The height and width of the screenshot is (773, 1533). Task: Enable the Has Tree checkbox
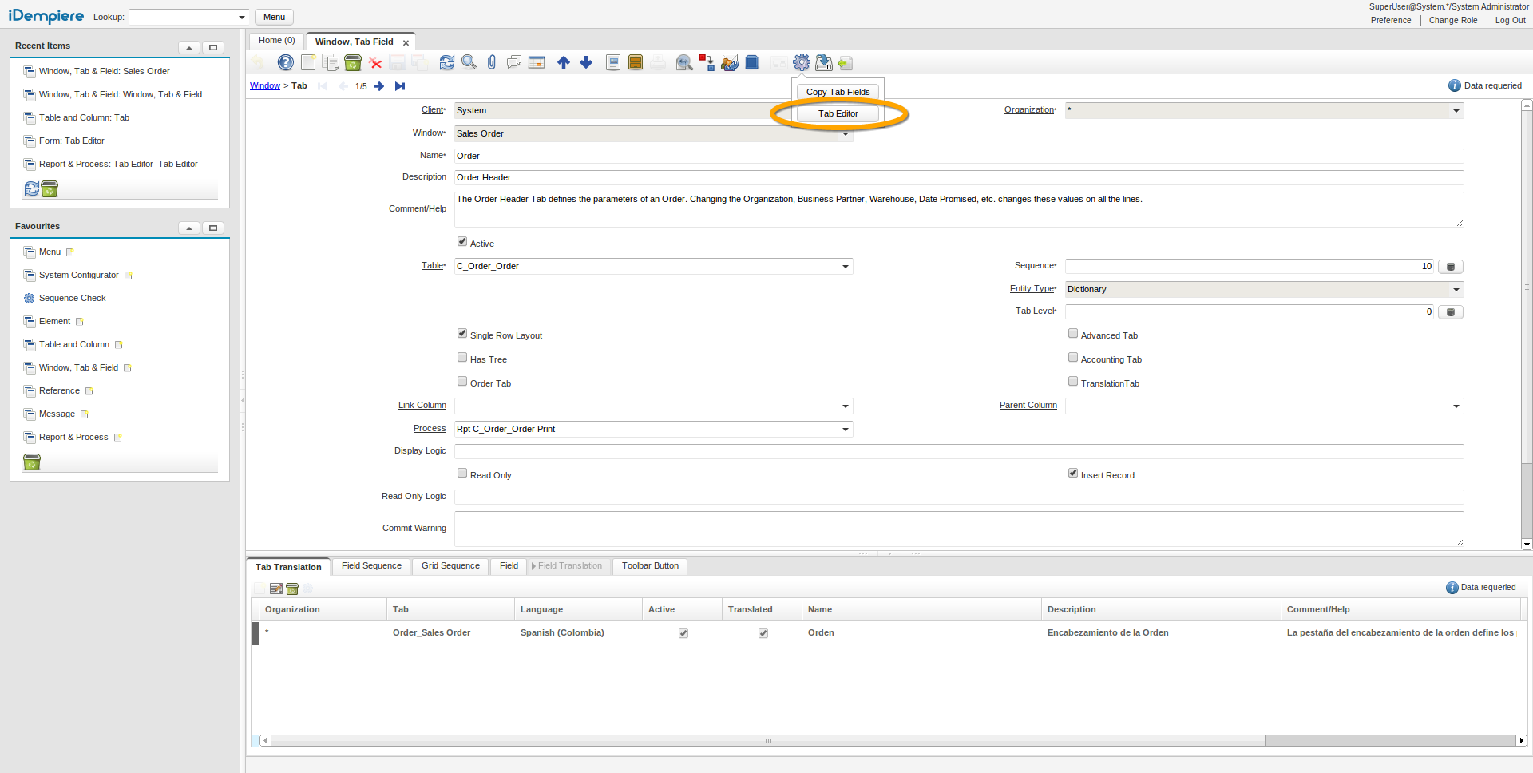click(x=462, y=358)
